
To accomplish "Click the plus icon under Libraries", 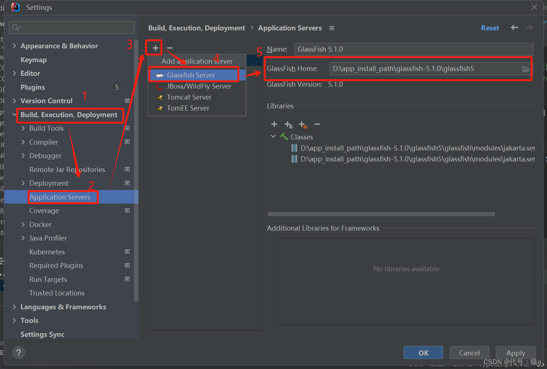I will [x=274, y=124].
